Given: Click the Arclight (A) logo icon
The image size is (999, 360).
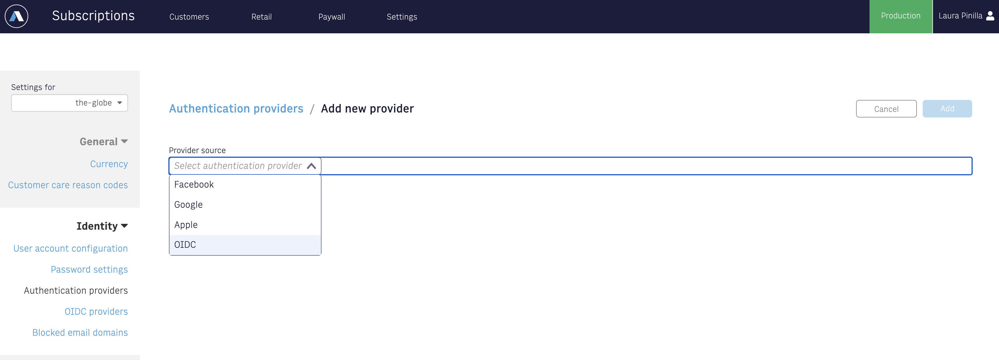Looking at the screenshot, I should click(x=18, y=17).
